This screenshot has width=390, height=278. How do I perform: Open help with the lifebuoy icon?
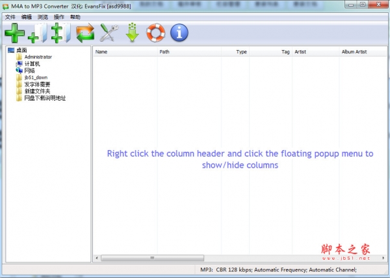(156, 32)
